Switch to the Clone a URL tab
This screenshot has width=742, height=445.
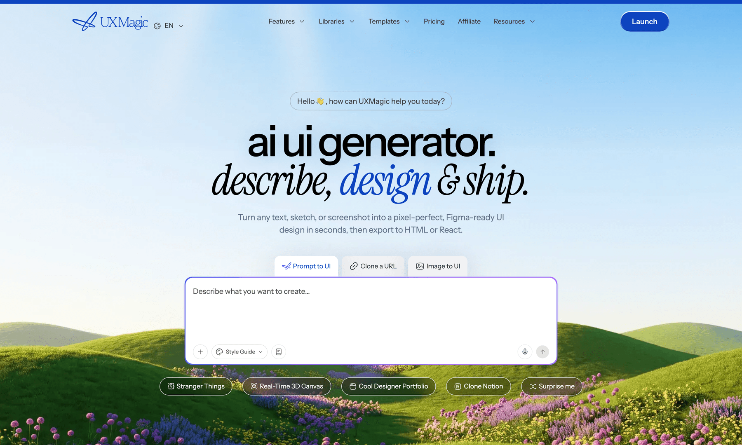(373, 266)
